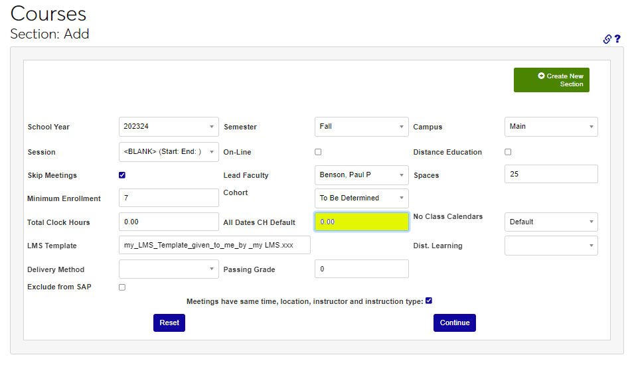Choose a Lead Faculty from dropdown
This screenshot has width=632, height=365.
(361, 175)
